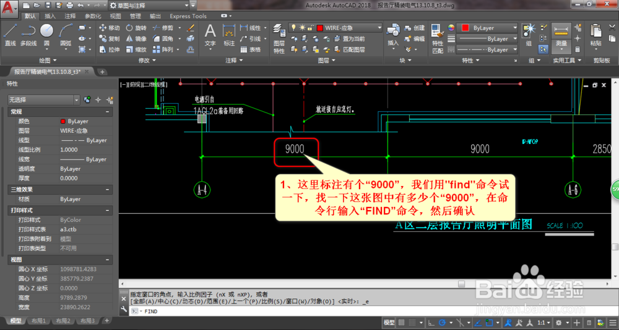Click the red ByLayer 颜色 property swatch

[x=63, y=122]
